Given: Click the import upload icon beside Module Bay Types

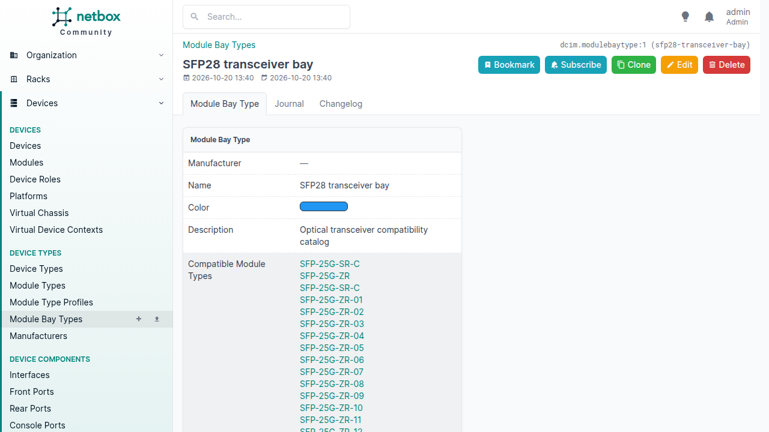Looking at the screenshot, I should [157, 319].
